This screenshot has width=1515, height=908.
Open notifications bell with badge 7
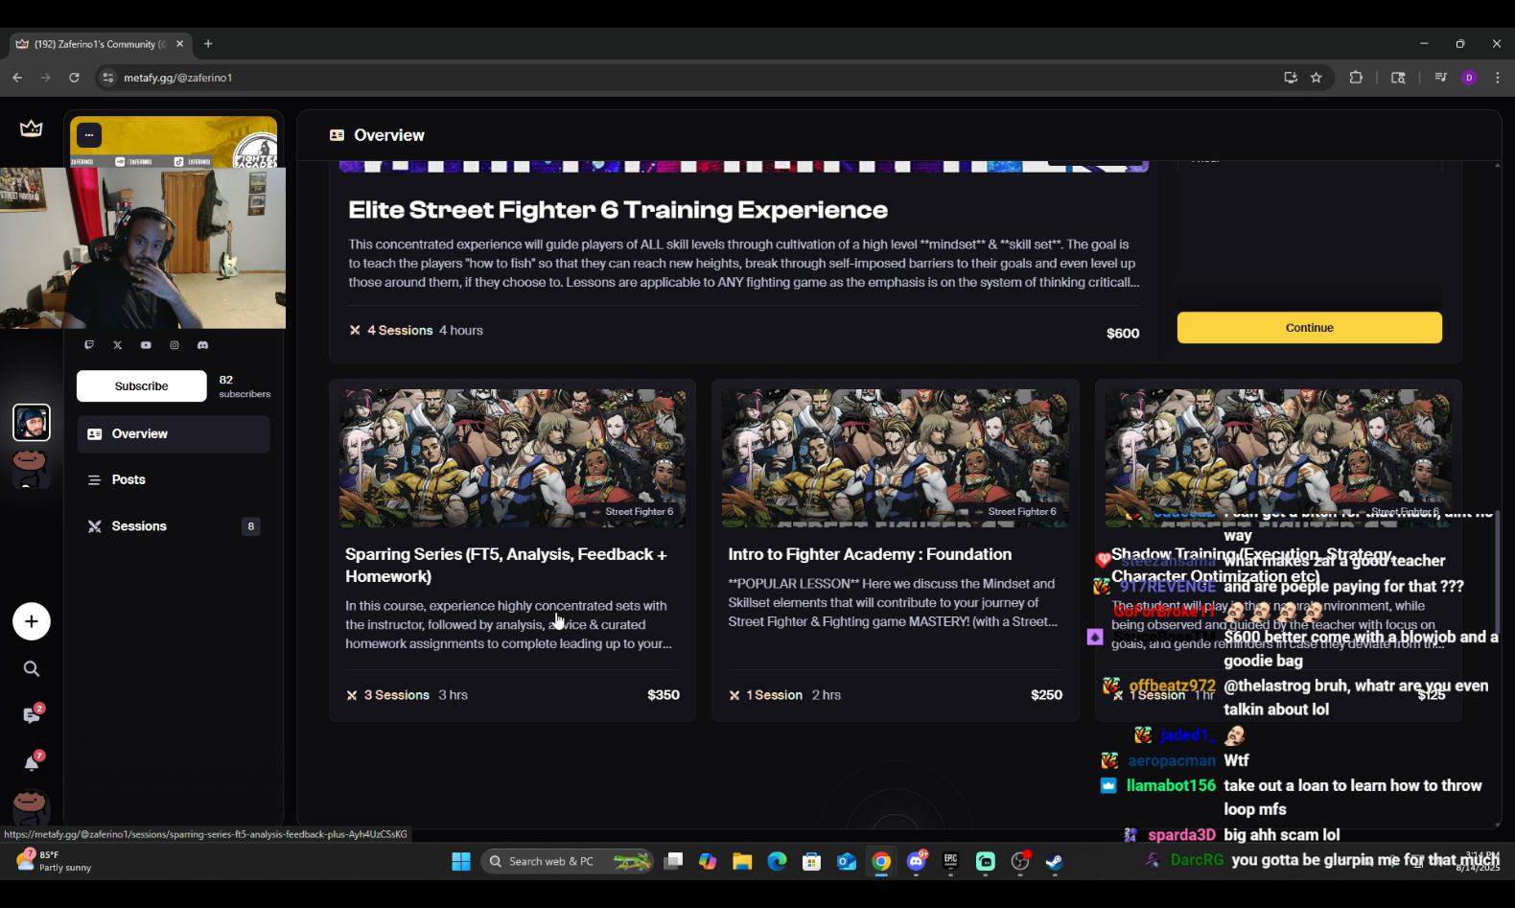[32, 762]
